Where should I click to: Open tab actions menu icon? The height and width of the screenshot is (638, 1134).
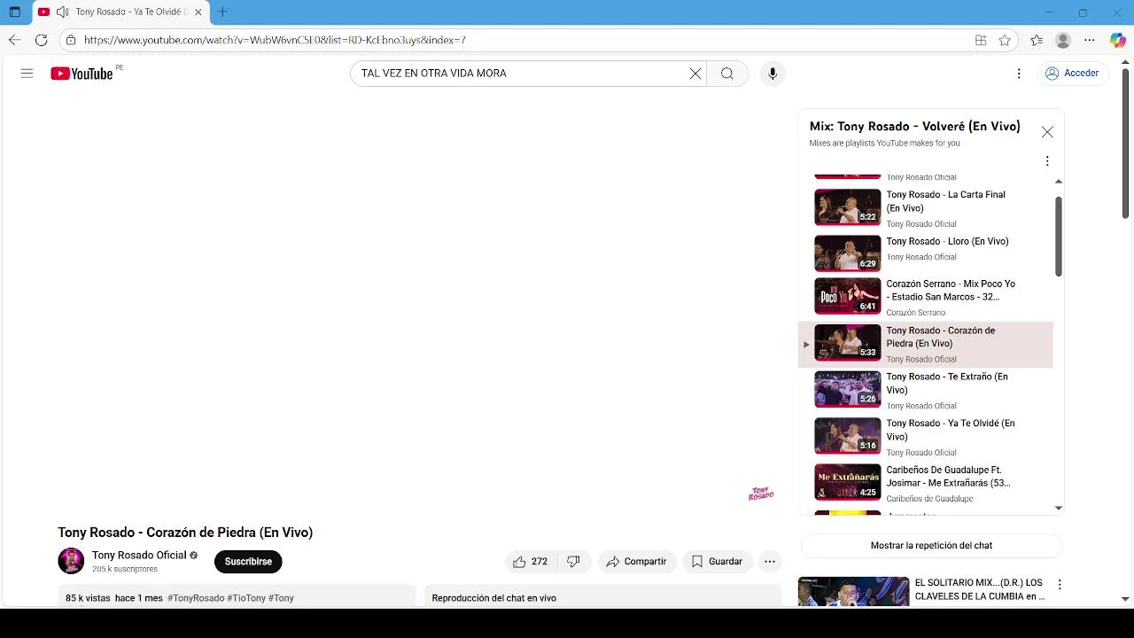click(15, 12)
